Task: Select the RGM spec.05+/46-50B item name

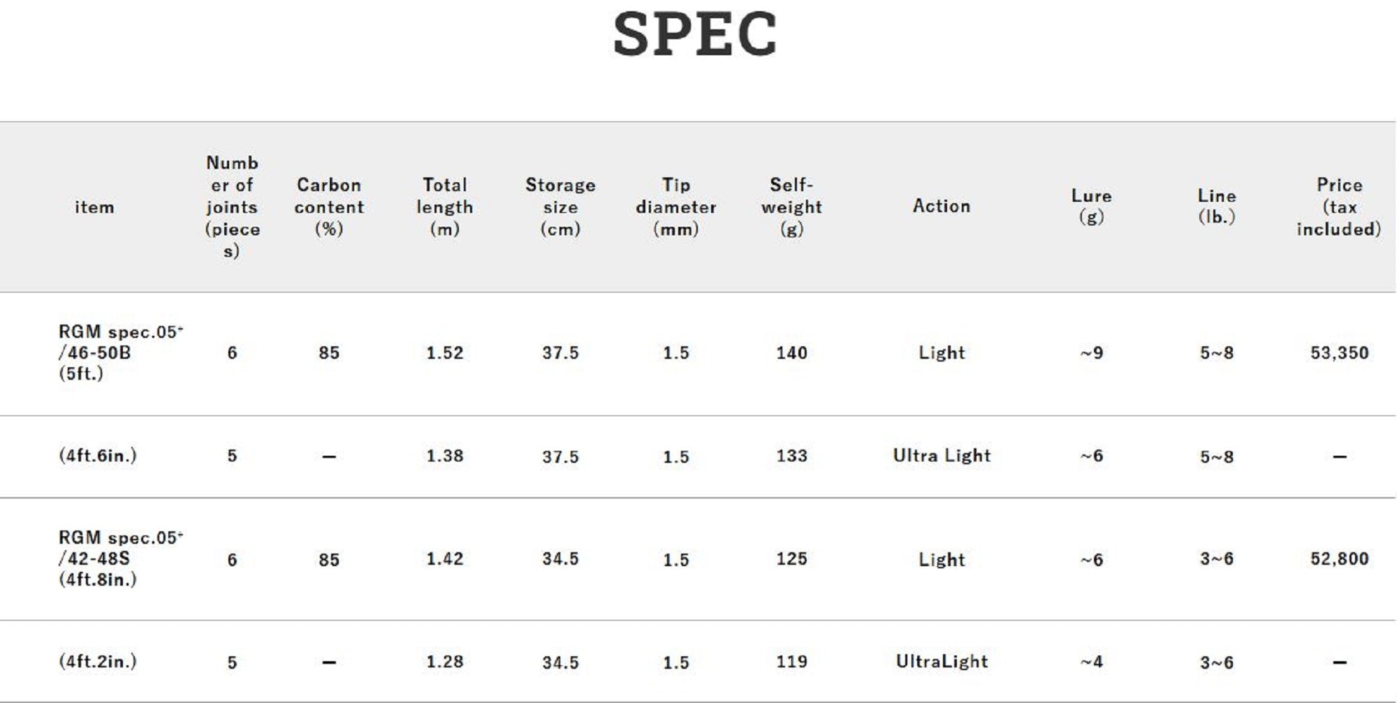Action: pos(120,353)
